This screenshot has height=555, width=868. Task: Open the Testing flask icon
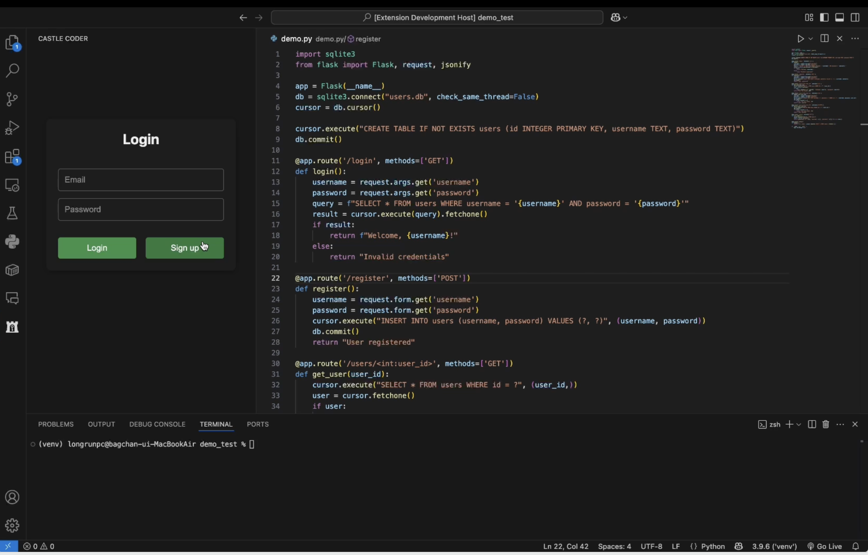coord(12,214)
